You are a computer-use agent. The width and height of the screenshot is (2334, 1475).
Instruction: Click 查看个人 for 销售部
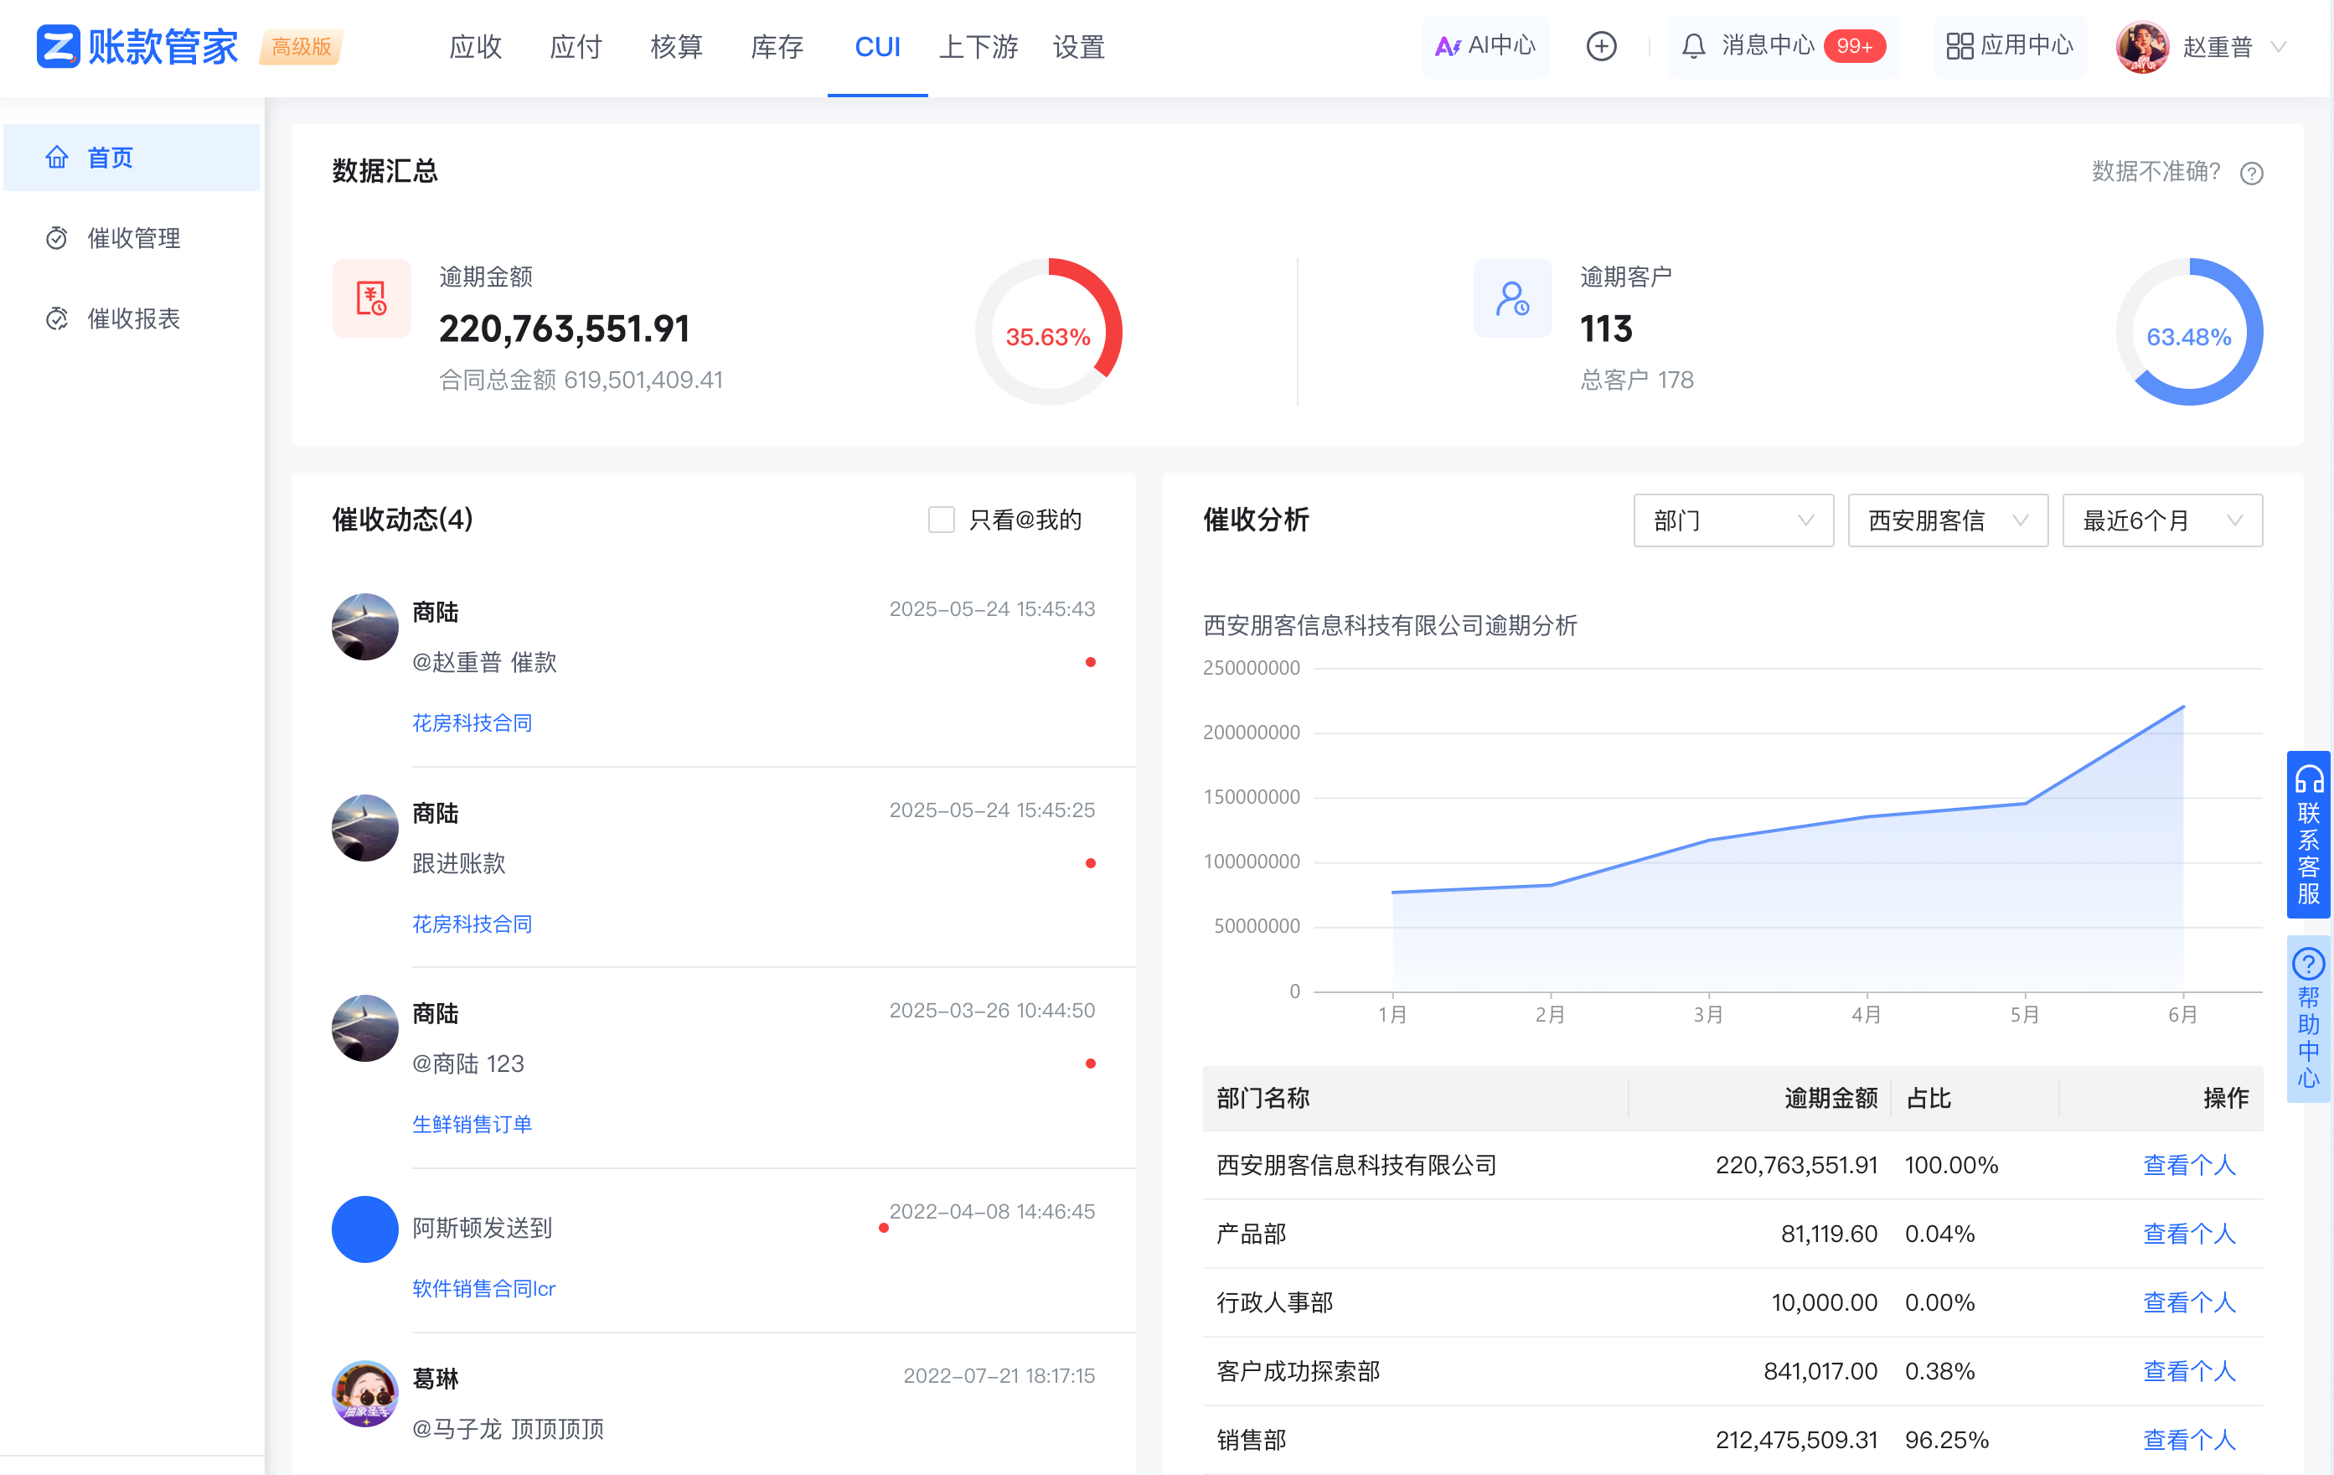2188,1440
